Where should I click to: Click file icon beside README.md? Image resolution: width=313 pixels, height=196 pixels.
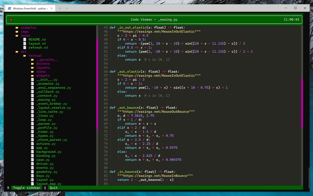(25, 40)
